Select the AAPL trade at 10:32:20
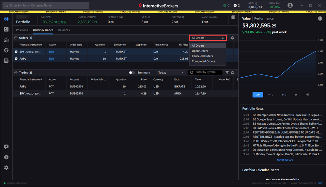The image size is (326, 187). point(126,86)
